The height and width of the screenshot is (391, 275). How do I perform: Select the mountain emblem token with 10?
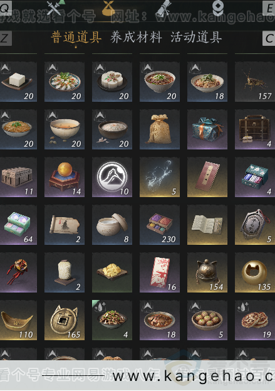click(112, 177)
